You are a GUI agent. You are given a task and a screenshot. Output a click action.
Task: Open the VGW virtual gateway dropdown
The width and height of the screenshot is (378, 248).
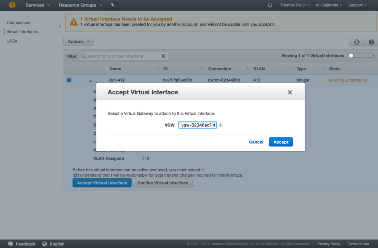[198, 125]
